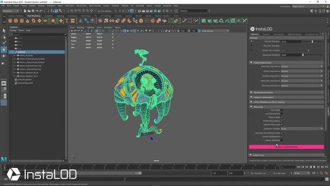
Task: Open Texture Importance dropdown
Action: 302,71
